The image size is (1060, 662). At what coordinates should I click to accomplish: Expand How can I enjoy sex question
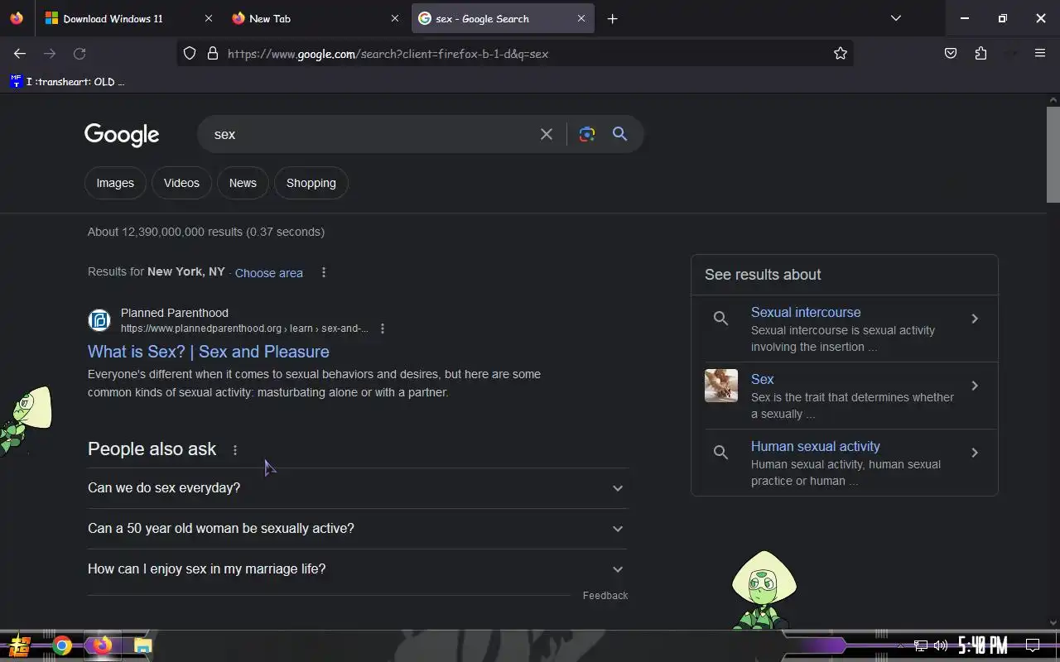pos(358,569)
